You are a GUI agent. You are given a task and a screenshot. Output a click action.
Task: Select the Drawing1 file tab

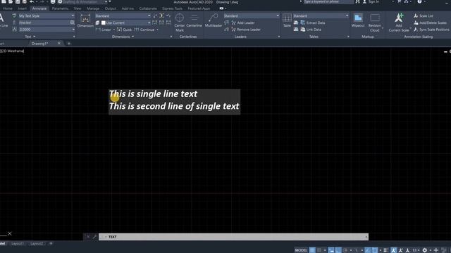(x=39, y=44)
